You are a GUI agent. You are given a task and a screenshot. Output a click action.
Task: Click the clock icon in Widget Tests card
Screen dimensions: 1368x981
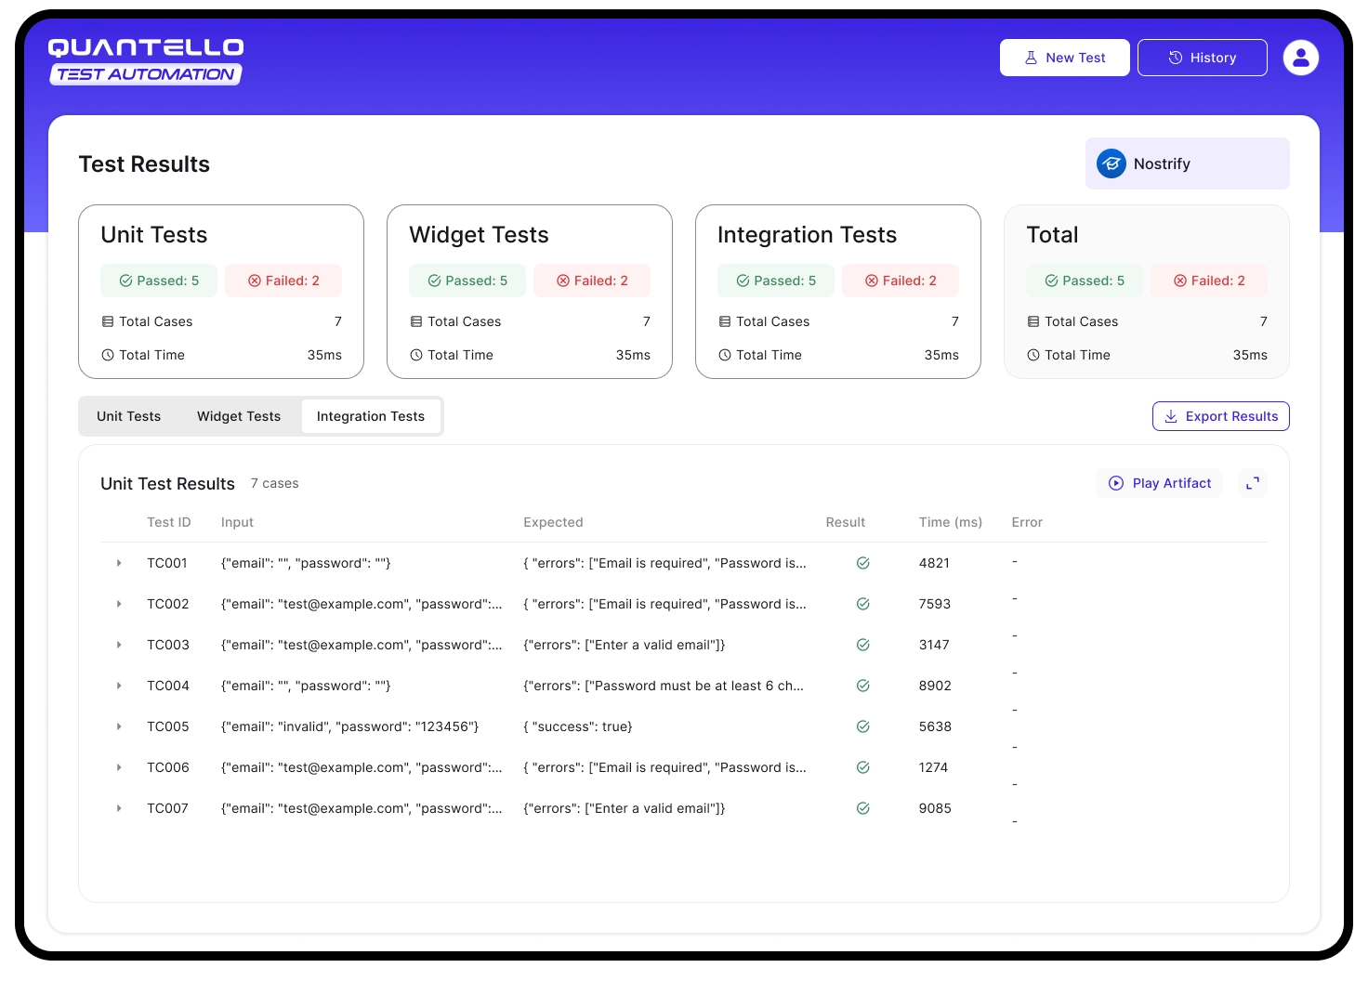point(416,355)
